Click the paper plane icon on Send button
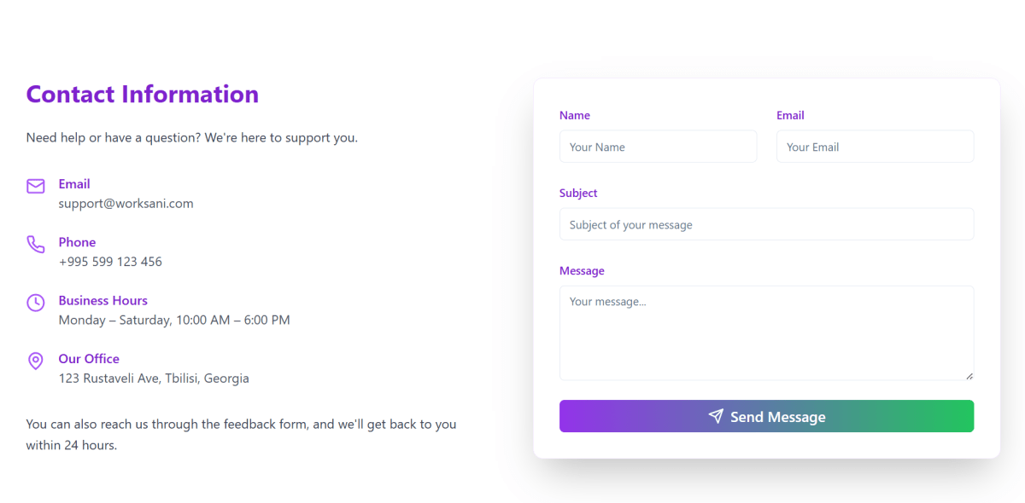This screenshot has height=503, width=1025. pos(716,416)
